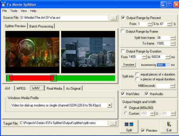
Task: Toggle the HasAudio checkbox
Action: (x=146, y=94)
